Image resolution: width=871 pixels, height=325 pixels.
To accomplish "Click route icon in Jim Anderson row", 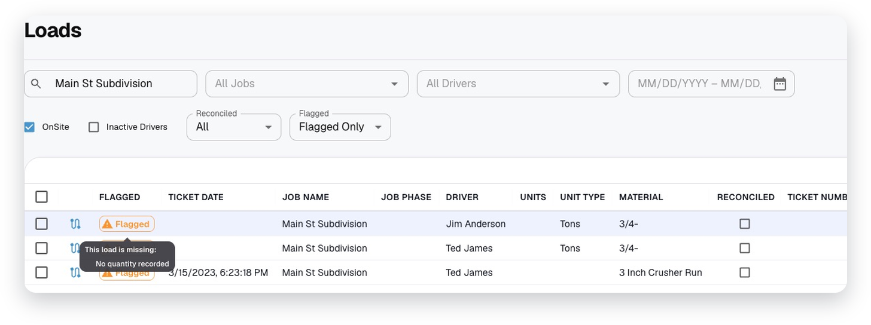I will (75, 224).
